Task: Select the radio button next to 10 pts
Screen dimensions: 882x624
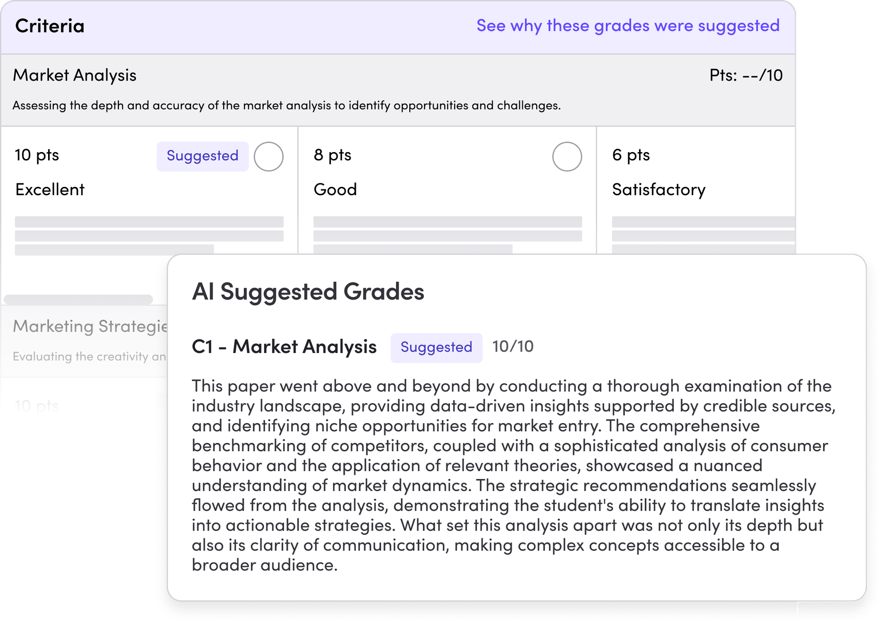Action: click(x=269, y=156)
